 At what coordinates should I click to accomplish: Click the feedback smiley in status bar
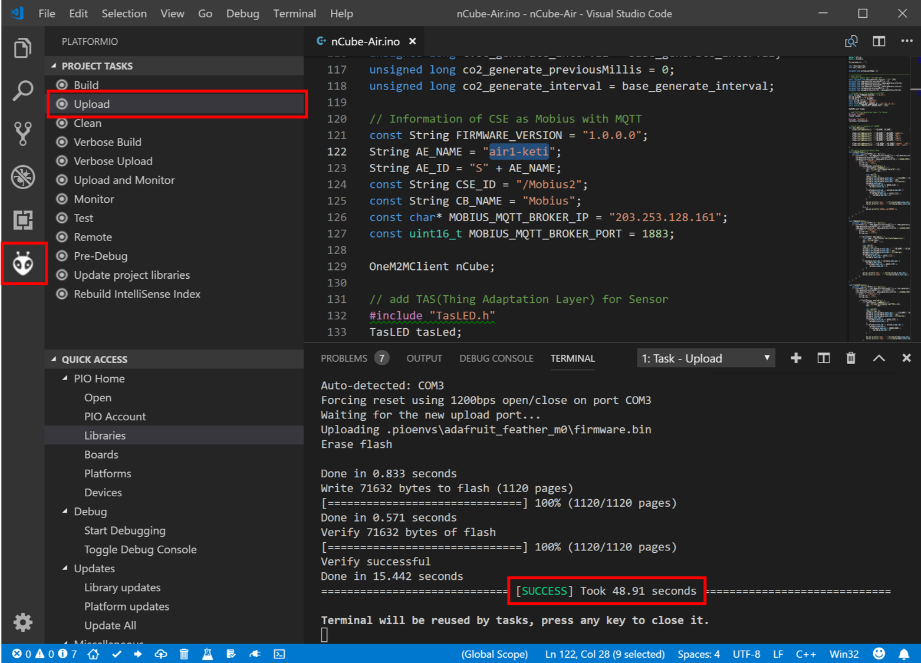coord(879,654)
